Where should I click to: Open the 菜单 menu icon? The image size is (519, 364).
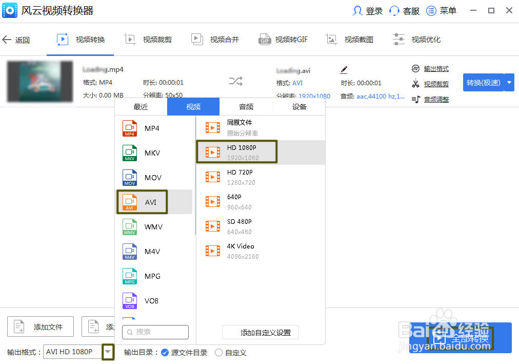click(431, 11)
